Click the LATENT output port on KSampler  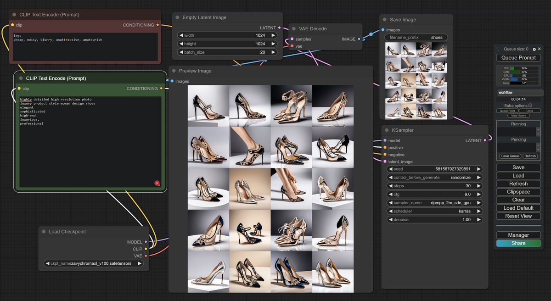(485, 140)
